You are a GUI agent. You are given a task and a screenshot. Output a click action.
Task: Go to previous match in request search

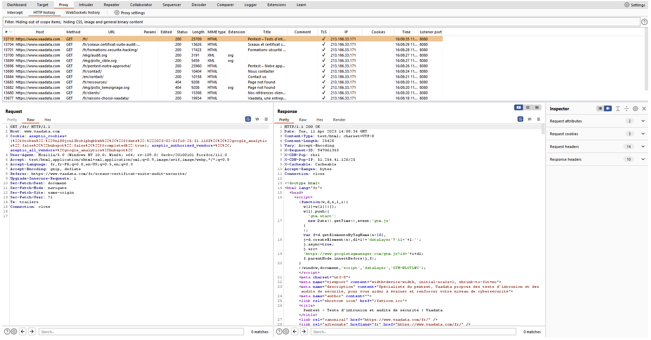click(x=23, y=331)
